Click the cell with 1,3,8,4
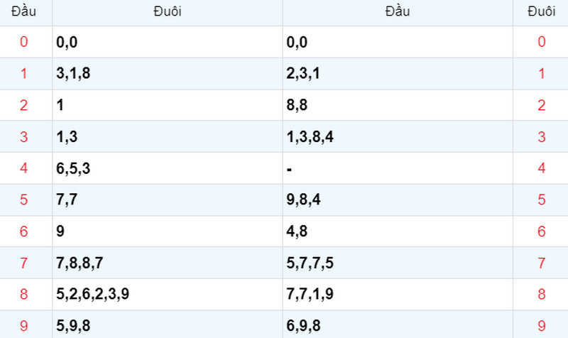The image size is (568, 338). [398, 136]
